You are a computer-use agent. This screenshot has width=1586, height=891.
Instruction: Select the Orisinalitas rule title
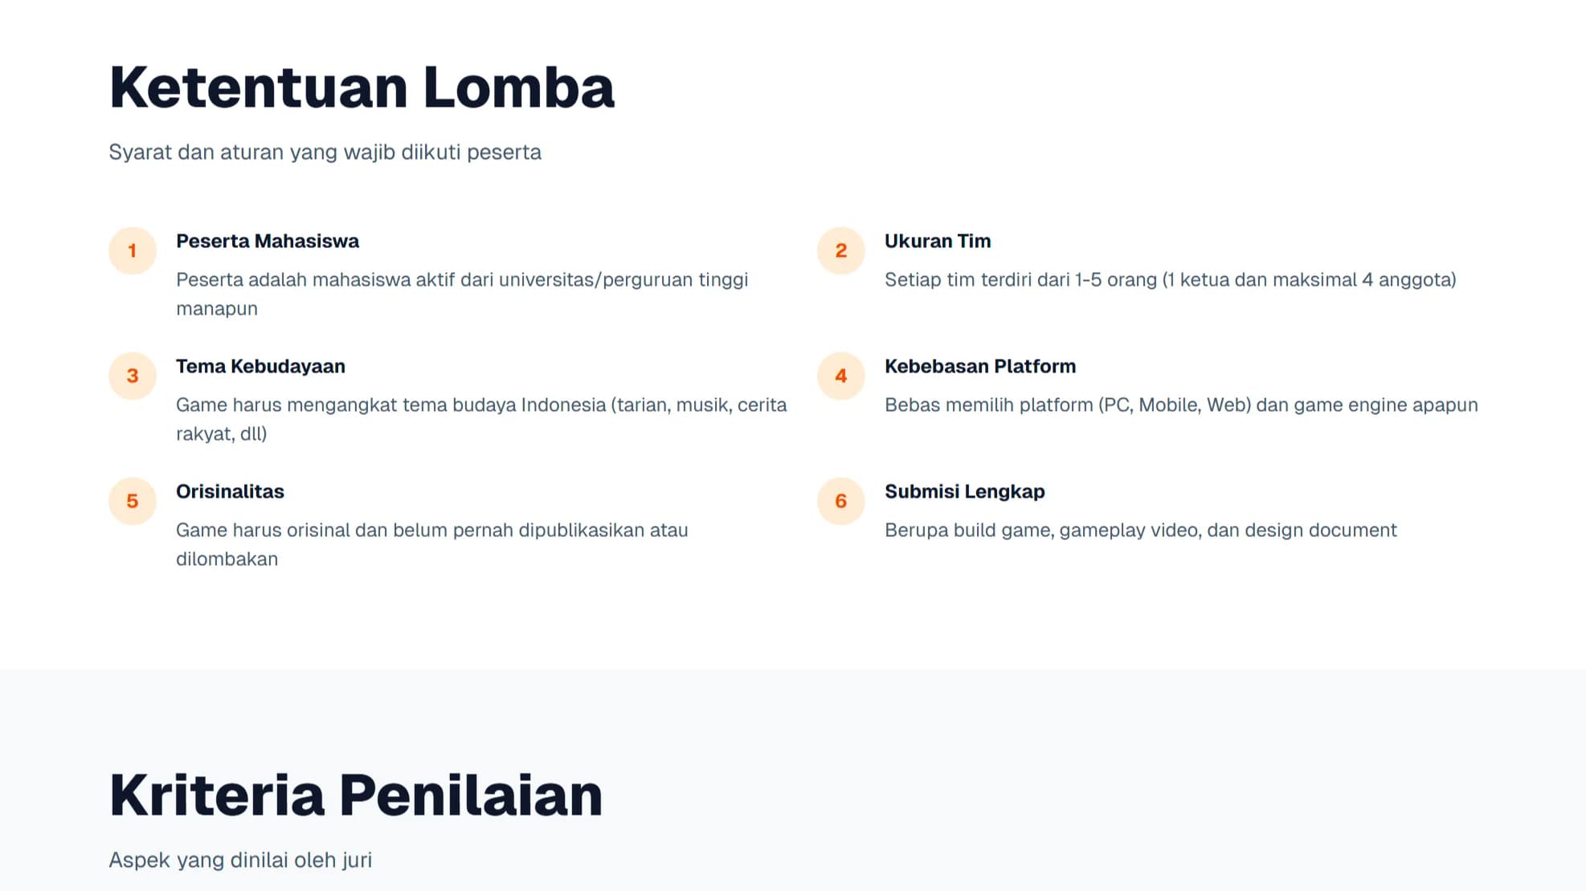[230, 492]
